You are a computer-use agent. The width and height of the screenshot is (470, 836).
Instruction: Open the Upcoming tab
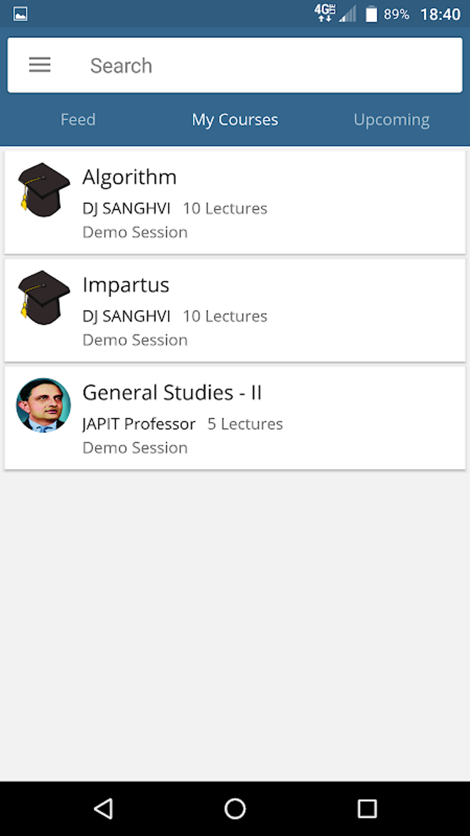tap(392, 120)
